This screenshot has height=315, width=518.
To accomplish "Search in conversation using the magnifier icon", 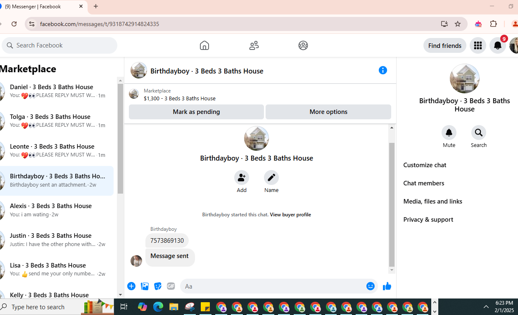I will click(479, 133).
